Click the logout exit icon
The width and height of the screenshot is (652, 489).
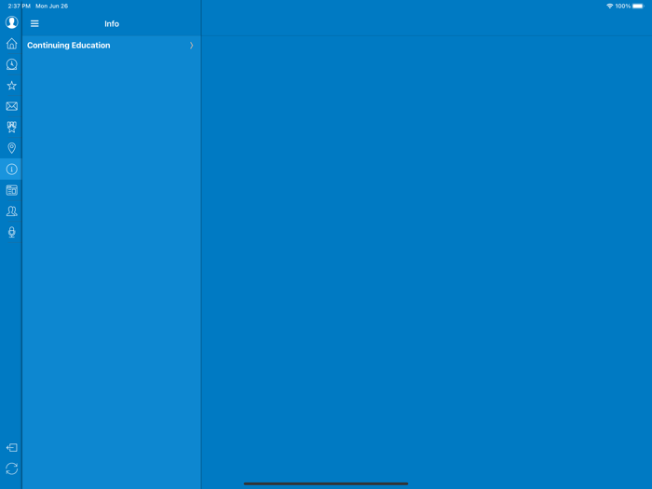(11, 448)
